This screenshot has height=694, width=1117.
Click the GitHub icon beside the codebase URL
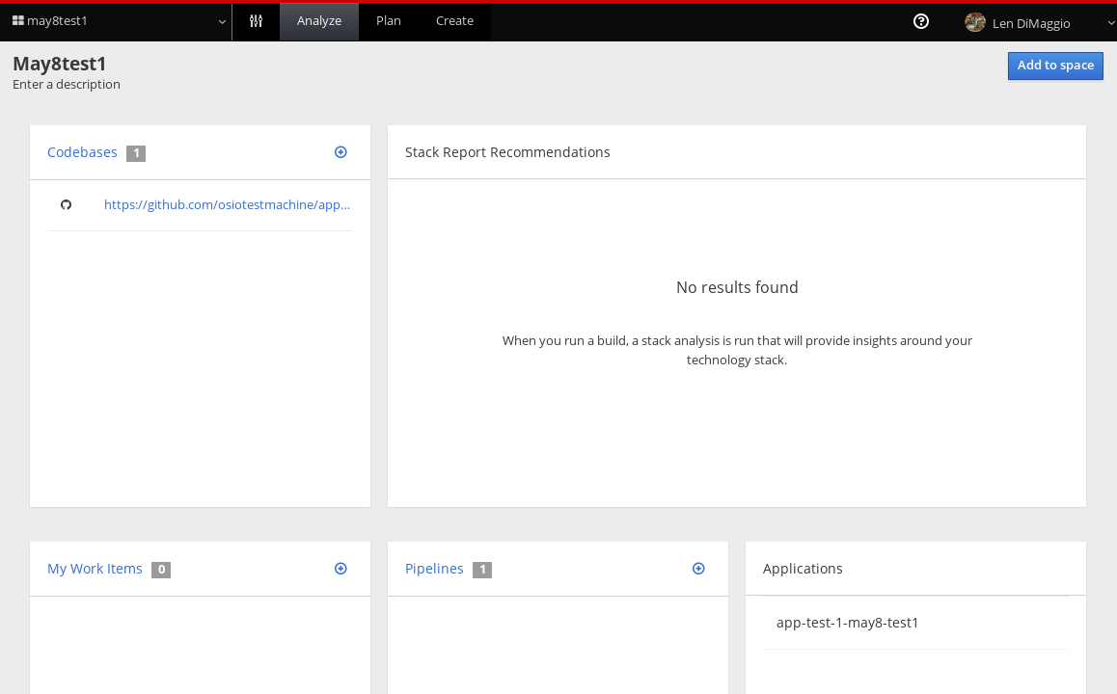[x=66, y=204]
